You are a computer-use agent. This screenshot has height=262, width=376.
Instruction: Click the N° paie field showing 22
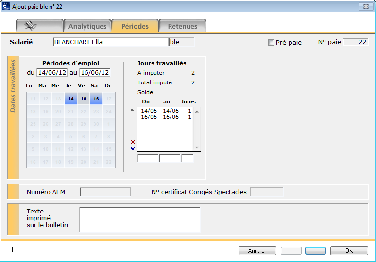point(356,42)
